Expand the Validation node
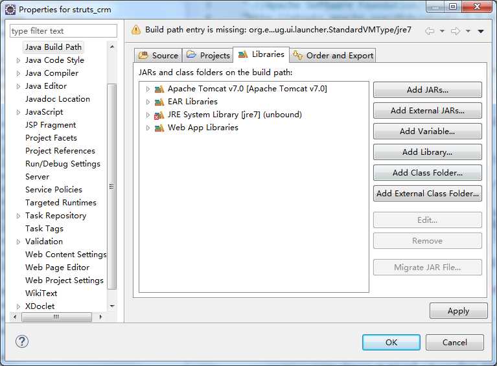Image resolution: width=497 pixels, height=366 pixels. pos(18,242)
